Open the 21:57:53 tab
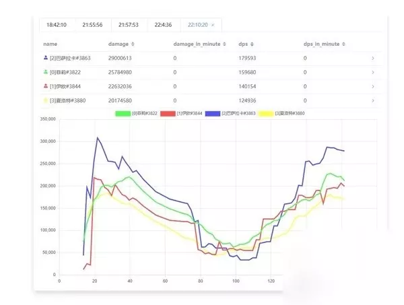This screenshot has height=305, width=404. click(129, 25)
